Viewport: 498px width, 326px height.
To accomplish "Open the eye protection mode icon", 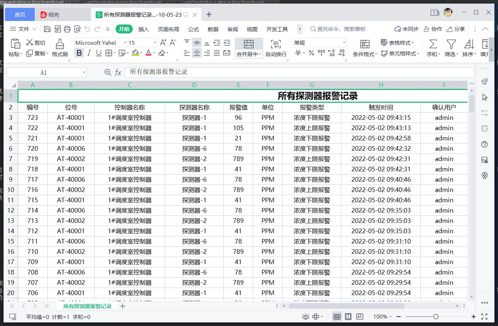I will click(305, 316).
